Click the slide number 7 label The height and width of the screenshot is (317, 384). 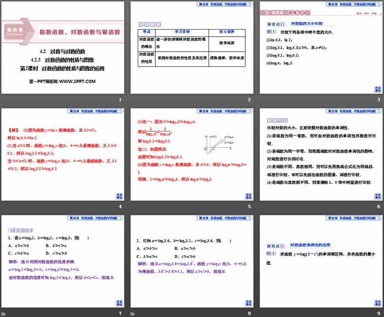click(120, 313)
